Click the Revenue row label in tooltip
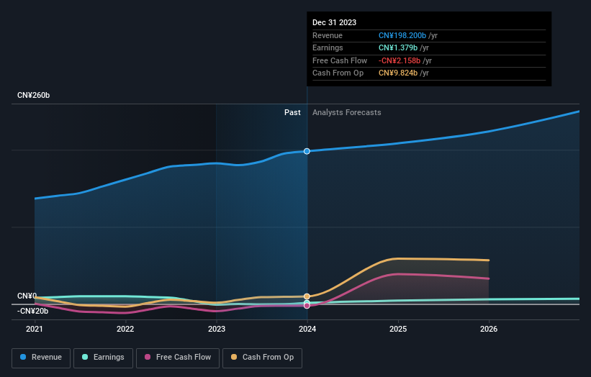Image resolution: width=591 pixels, height=377 pixels. coord(327,35)
